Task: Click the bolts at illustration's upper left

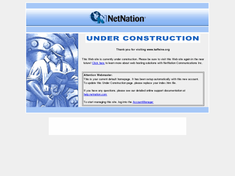Action: (40, 44)
